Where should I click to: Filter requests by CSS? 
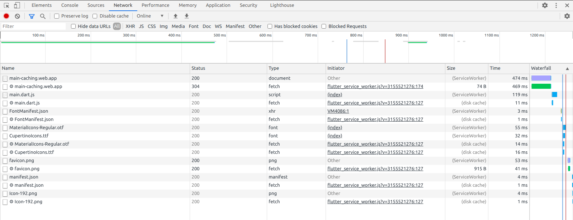coord(152,26)
